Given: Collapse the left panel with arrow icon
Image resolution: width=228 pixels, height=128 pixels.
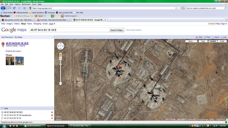Looking at the screenshot, I should pyautogui.click(x=53, y=37).
